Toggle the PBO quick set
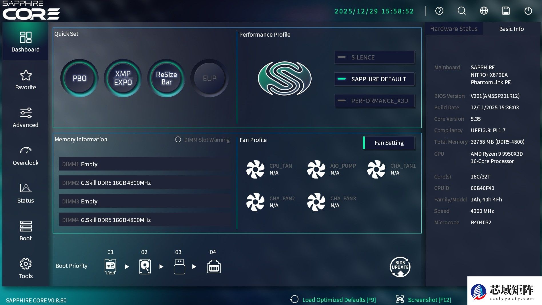 [x=79, y=78]
